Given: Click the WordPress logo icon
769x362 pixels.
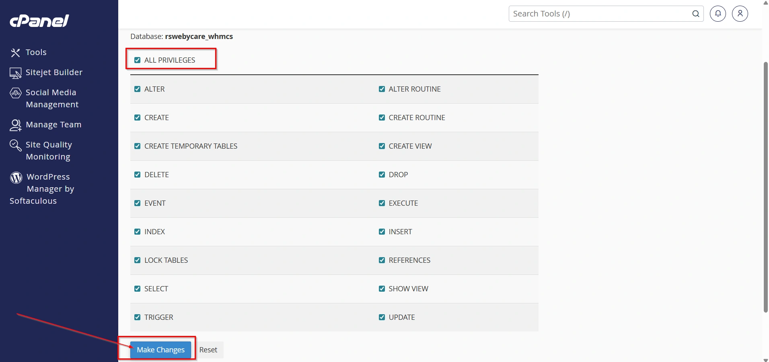Looking at the screenshot, I should coord(16,177).
